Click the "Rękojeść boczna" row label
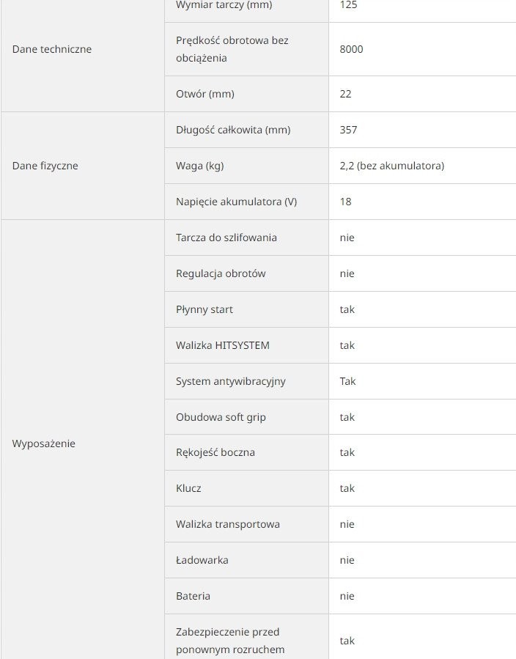Screen dimensions: 516x659 pyautogui.click(x=215, y=452)
